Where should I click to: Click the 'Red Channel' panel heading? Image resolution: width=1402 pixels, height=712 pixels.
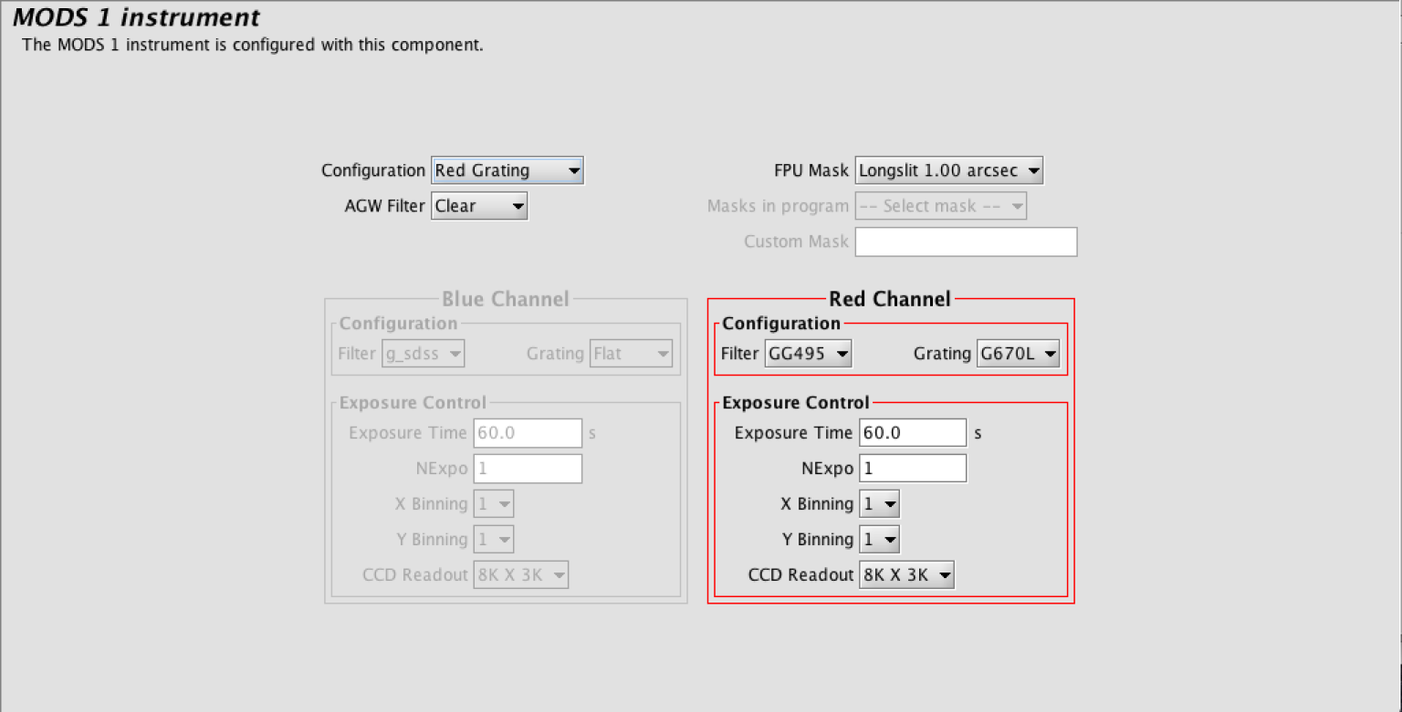point(890,299)
